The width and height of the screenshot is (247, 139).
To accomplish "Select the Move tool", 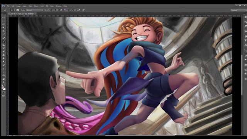I will coord(3,17).
